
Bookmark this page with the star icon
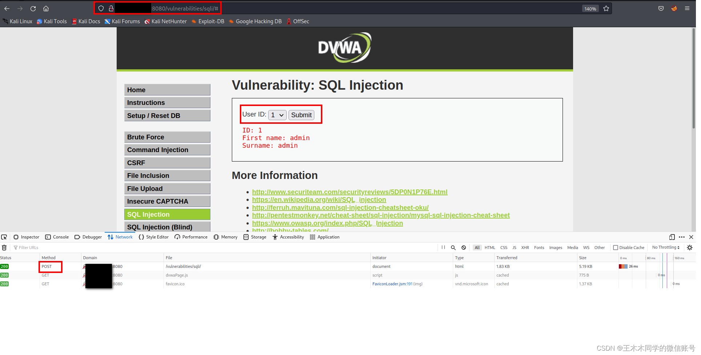[x=606, y=8]
